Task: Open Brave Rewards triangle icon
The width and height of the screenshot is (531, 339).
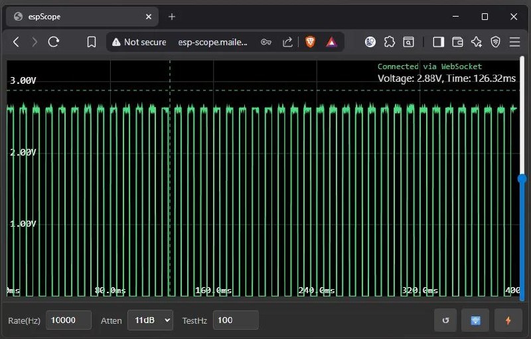Action: pyautogui.click(x=331, y=42)
